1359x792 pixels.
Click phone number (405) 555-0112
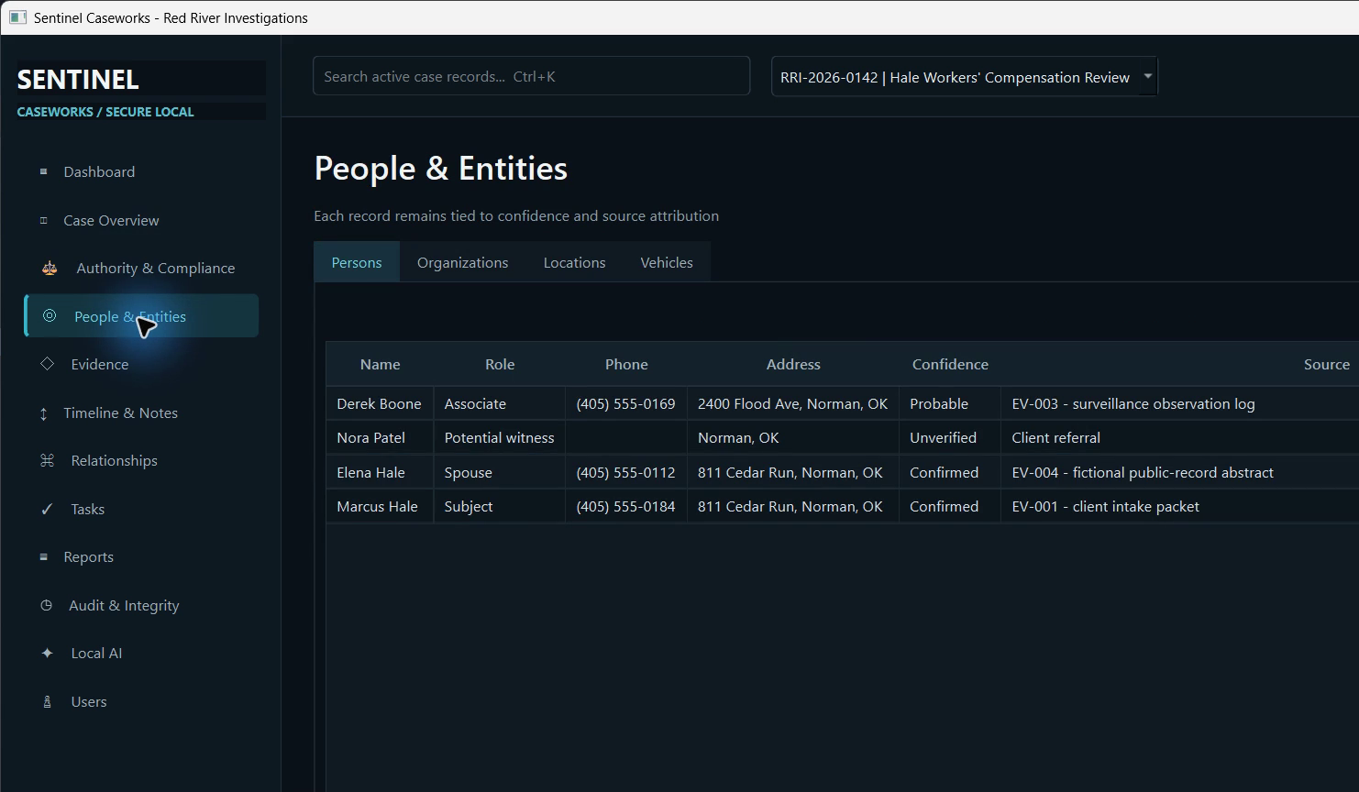tap(625, 472)
